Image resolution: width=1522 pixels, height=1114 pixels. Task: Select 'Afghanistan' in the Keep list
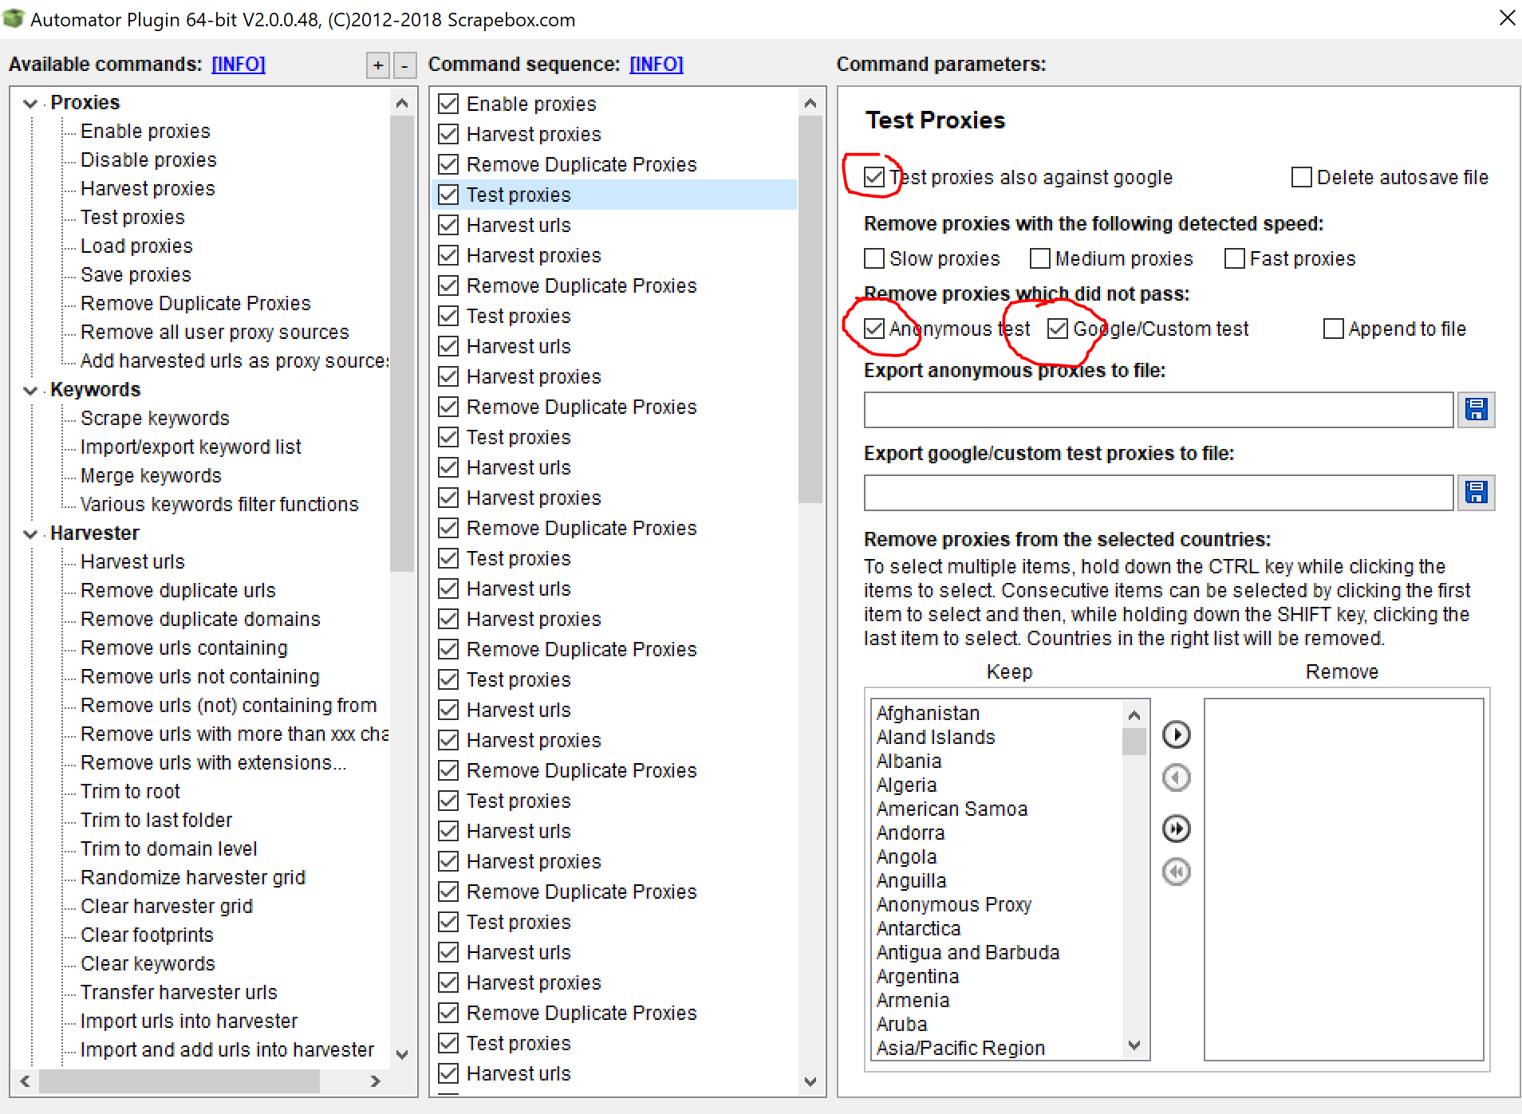tap(928, 713)
